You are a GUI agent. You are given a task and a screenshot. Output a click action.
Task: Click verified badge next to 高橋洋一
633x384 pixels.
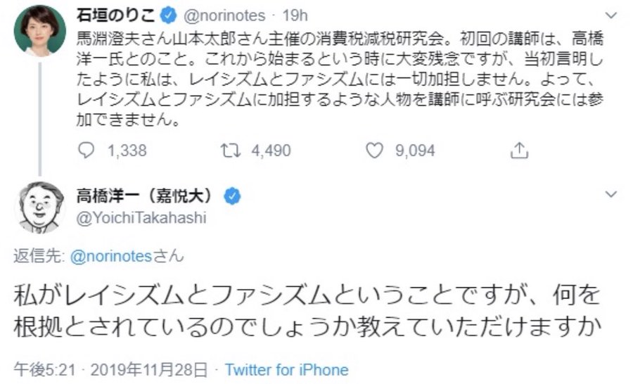[x=232, y=196]
